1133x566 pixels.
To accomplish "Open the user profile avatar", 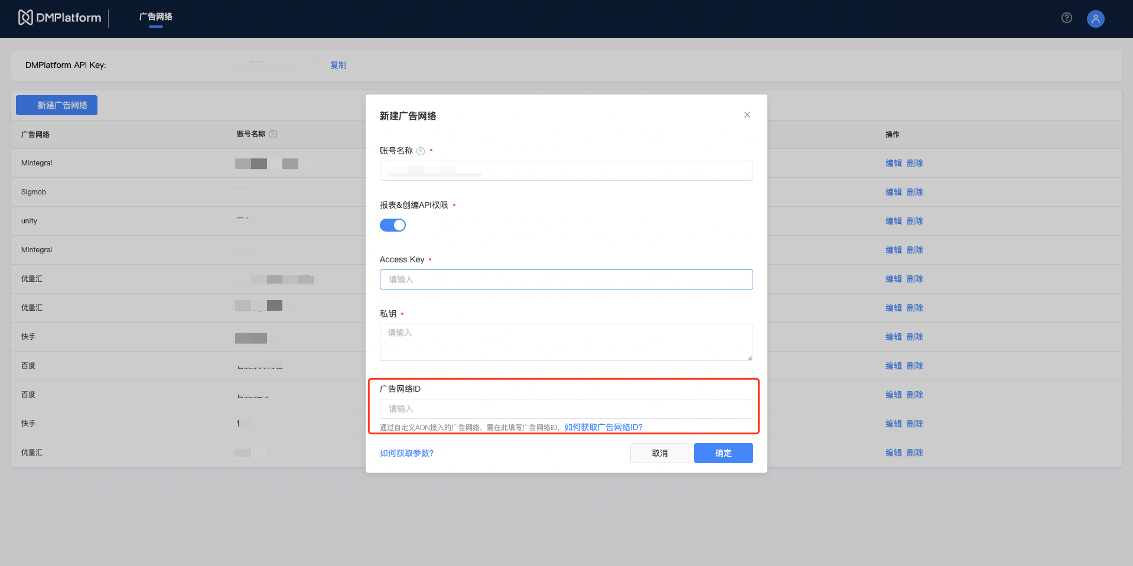I will (1095, 18).
